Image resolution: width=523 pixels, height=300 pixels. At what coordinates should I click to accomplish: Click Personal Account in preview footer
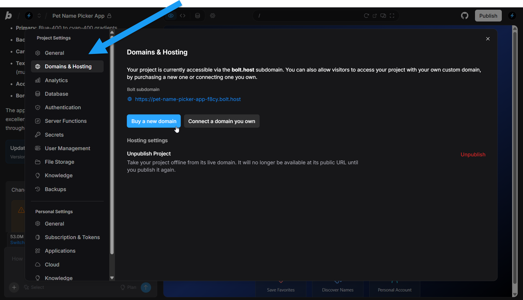point(395,290)
